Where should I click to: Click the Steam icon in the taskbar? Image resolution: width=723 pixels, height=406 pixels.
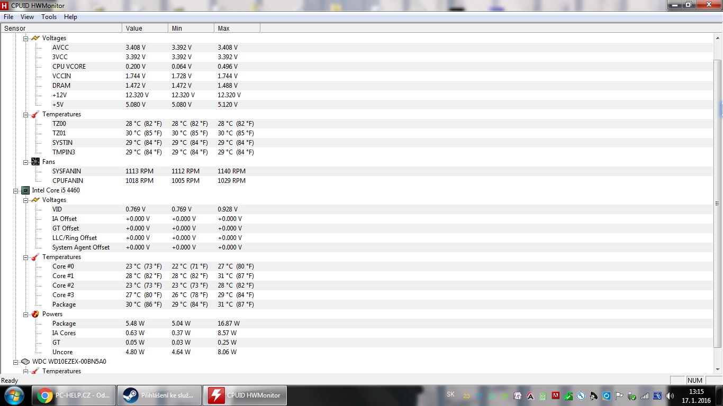pyautogui.click(x=130, y=395)
